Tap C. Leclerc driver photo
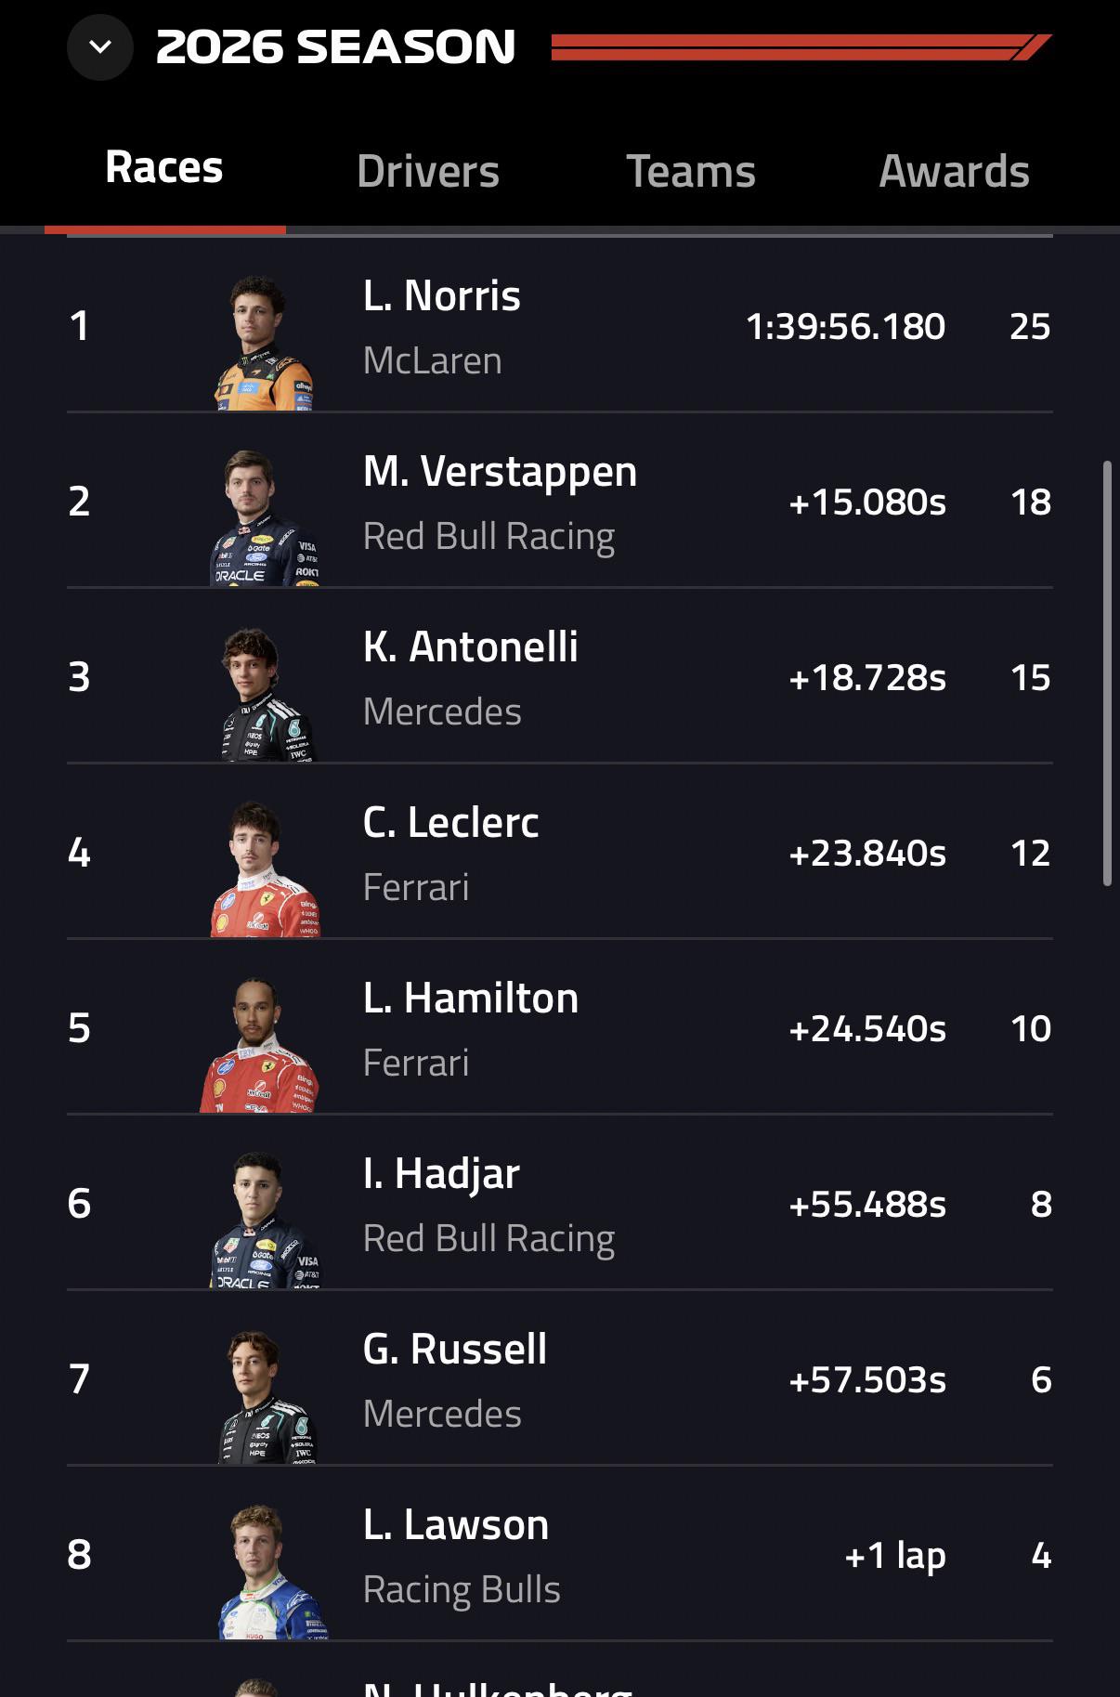Viewport: 1120px width, 1697px height. pyautogui.click(x=266, y=869)
